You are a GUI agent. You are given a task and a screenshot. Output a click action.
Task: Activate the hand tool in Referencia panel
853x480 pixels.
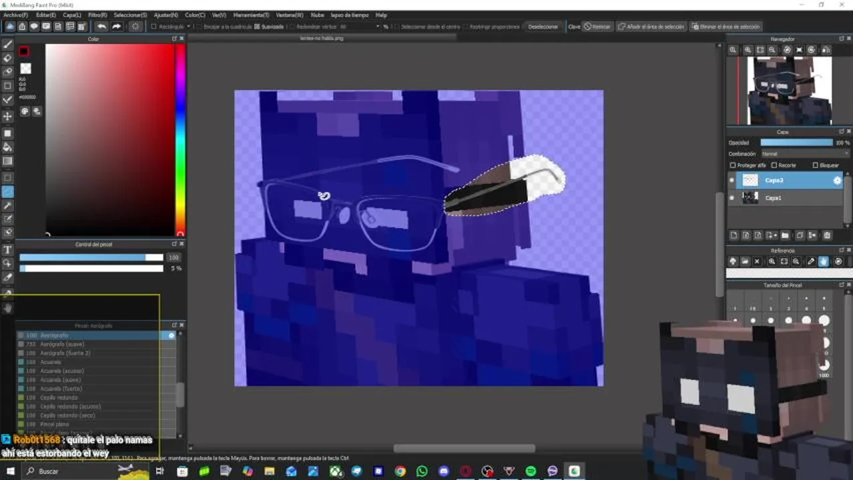click(824, 262)
